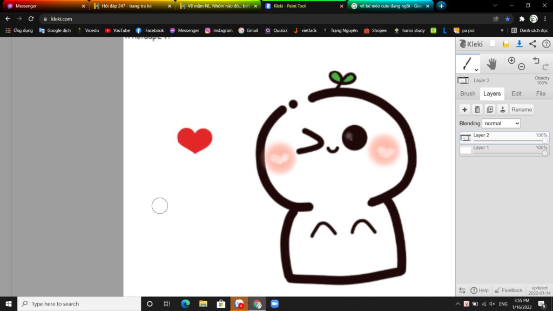553x311 pixels.
Task: Rename the selected layer
Action: (x=521, y=110)
